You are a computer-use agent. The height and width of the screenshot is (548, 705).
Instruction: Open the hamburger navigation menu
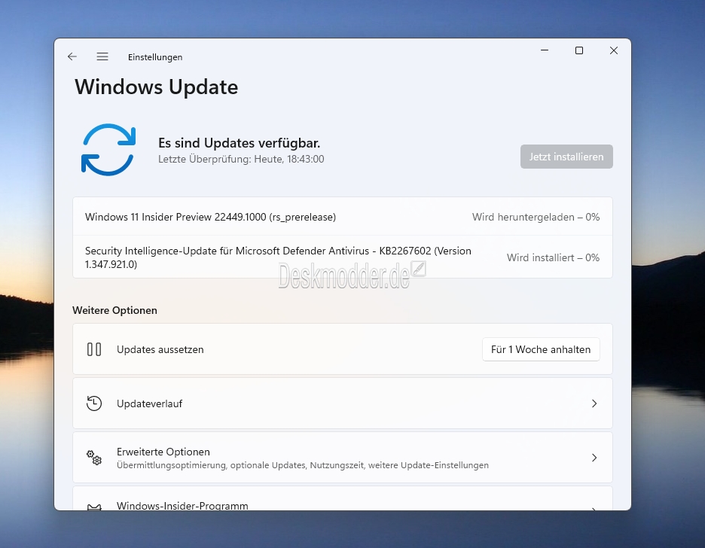102,56
